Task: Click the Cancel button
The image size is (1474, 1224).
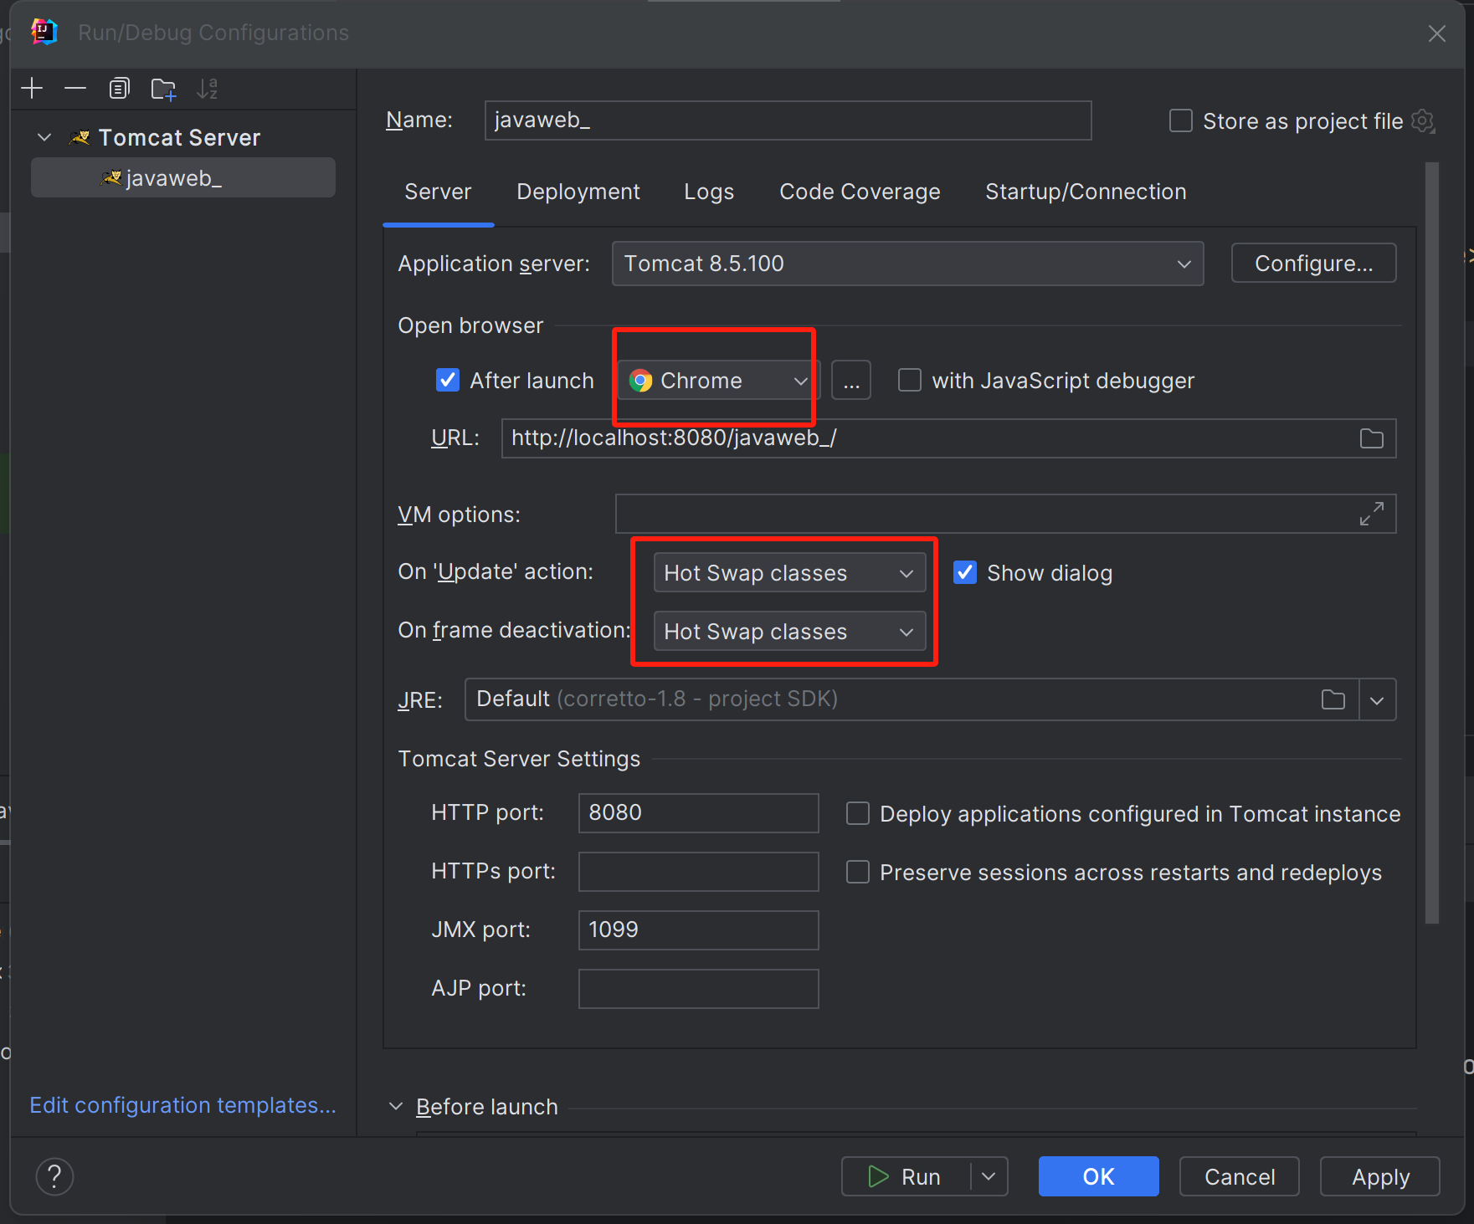Action: tap(1239, 1176)
